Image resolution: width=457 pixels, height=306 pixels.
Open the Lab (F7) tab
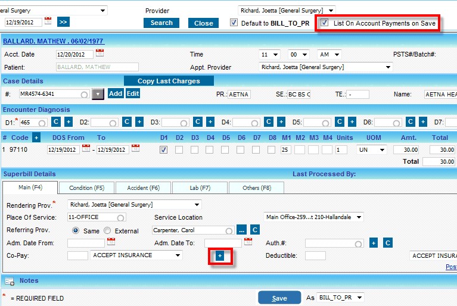tap(200, 188)
